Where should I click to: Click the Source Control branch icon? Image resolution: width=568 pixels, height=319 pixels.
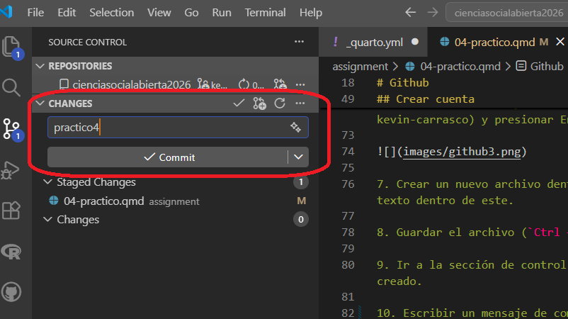coord(12,128)
